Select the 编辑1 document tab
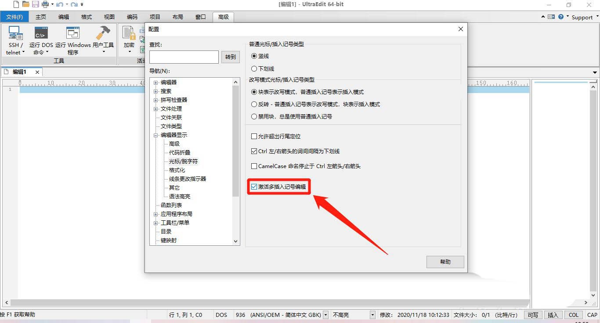This screenshot has width=600, height=323. (19, 72)
